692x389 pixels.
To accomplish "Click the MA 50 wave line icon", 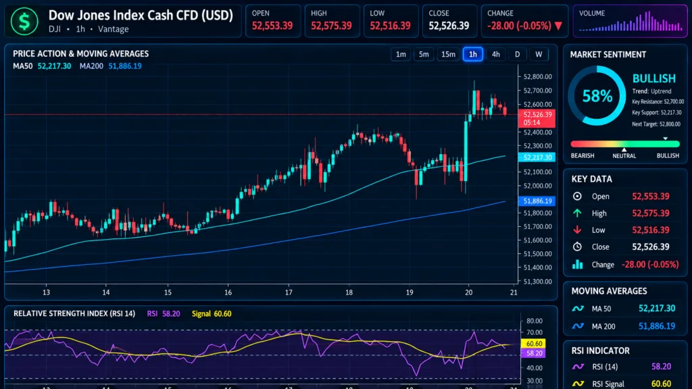I will coord(578,309).
